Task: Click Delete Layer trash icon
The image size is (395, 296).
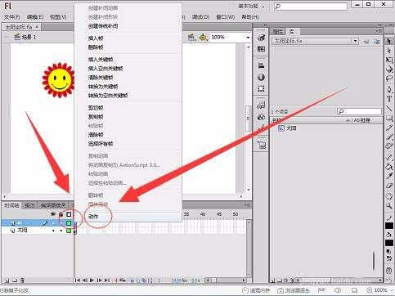Action: (x=22, y=280)
